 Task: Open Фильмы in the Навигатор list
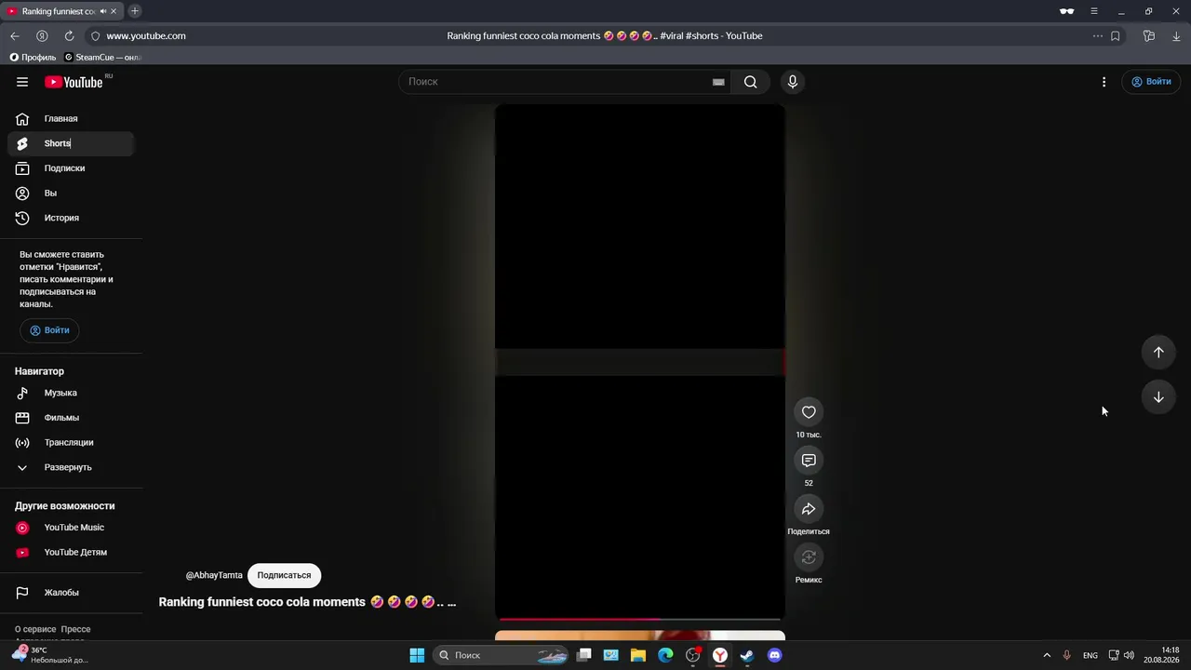(x=71, y=418)
